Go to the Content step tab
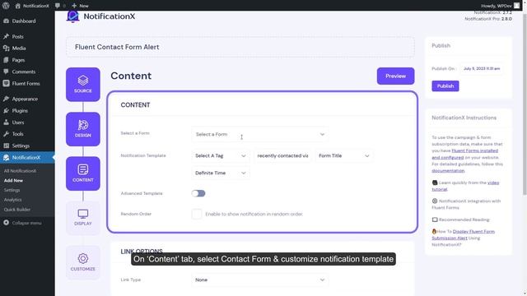527x296 pixels. [83, 173]
